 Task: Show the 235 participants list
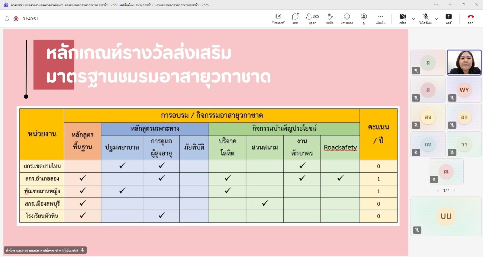pos(312,18)
